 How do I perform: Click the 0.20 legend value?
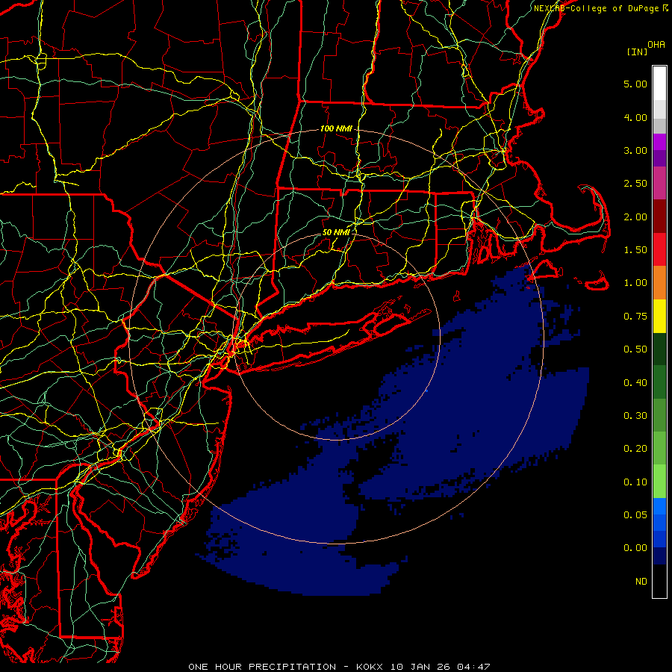tap(635, 449)
